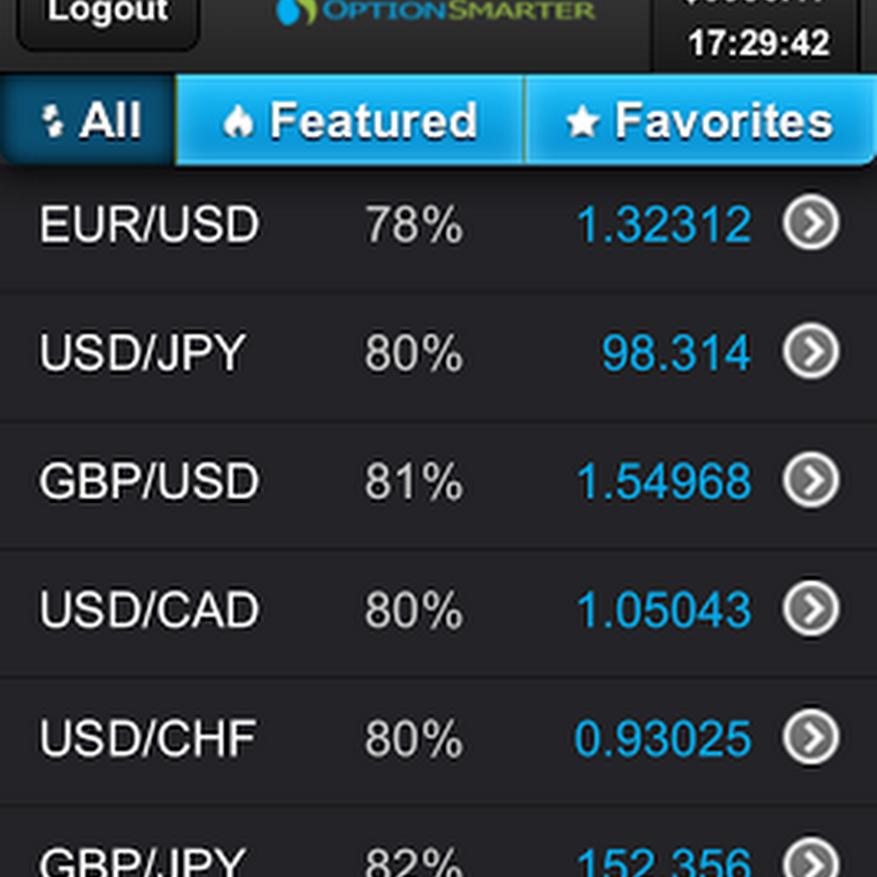Switch to the All tab

(89, 121)
